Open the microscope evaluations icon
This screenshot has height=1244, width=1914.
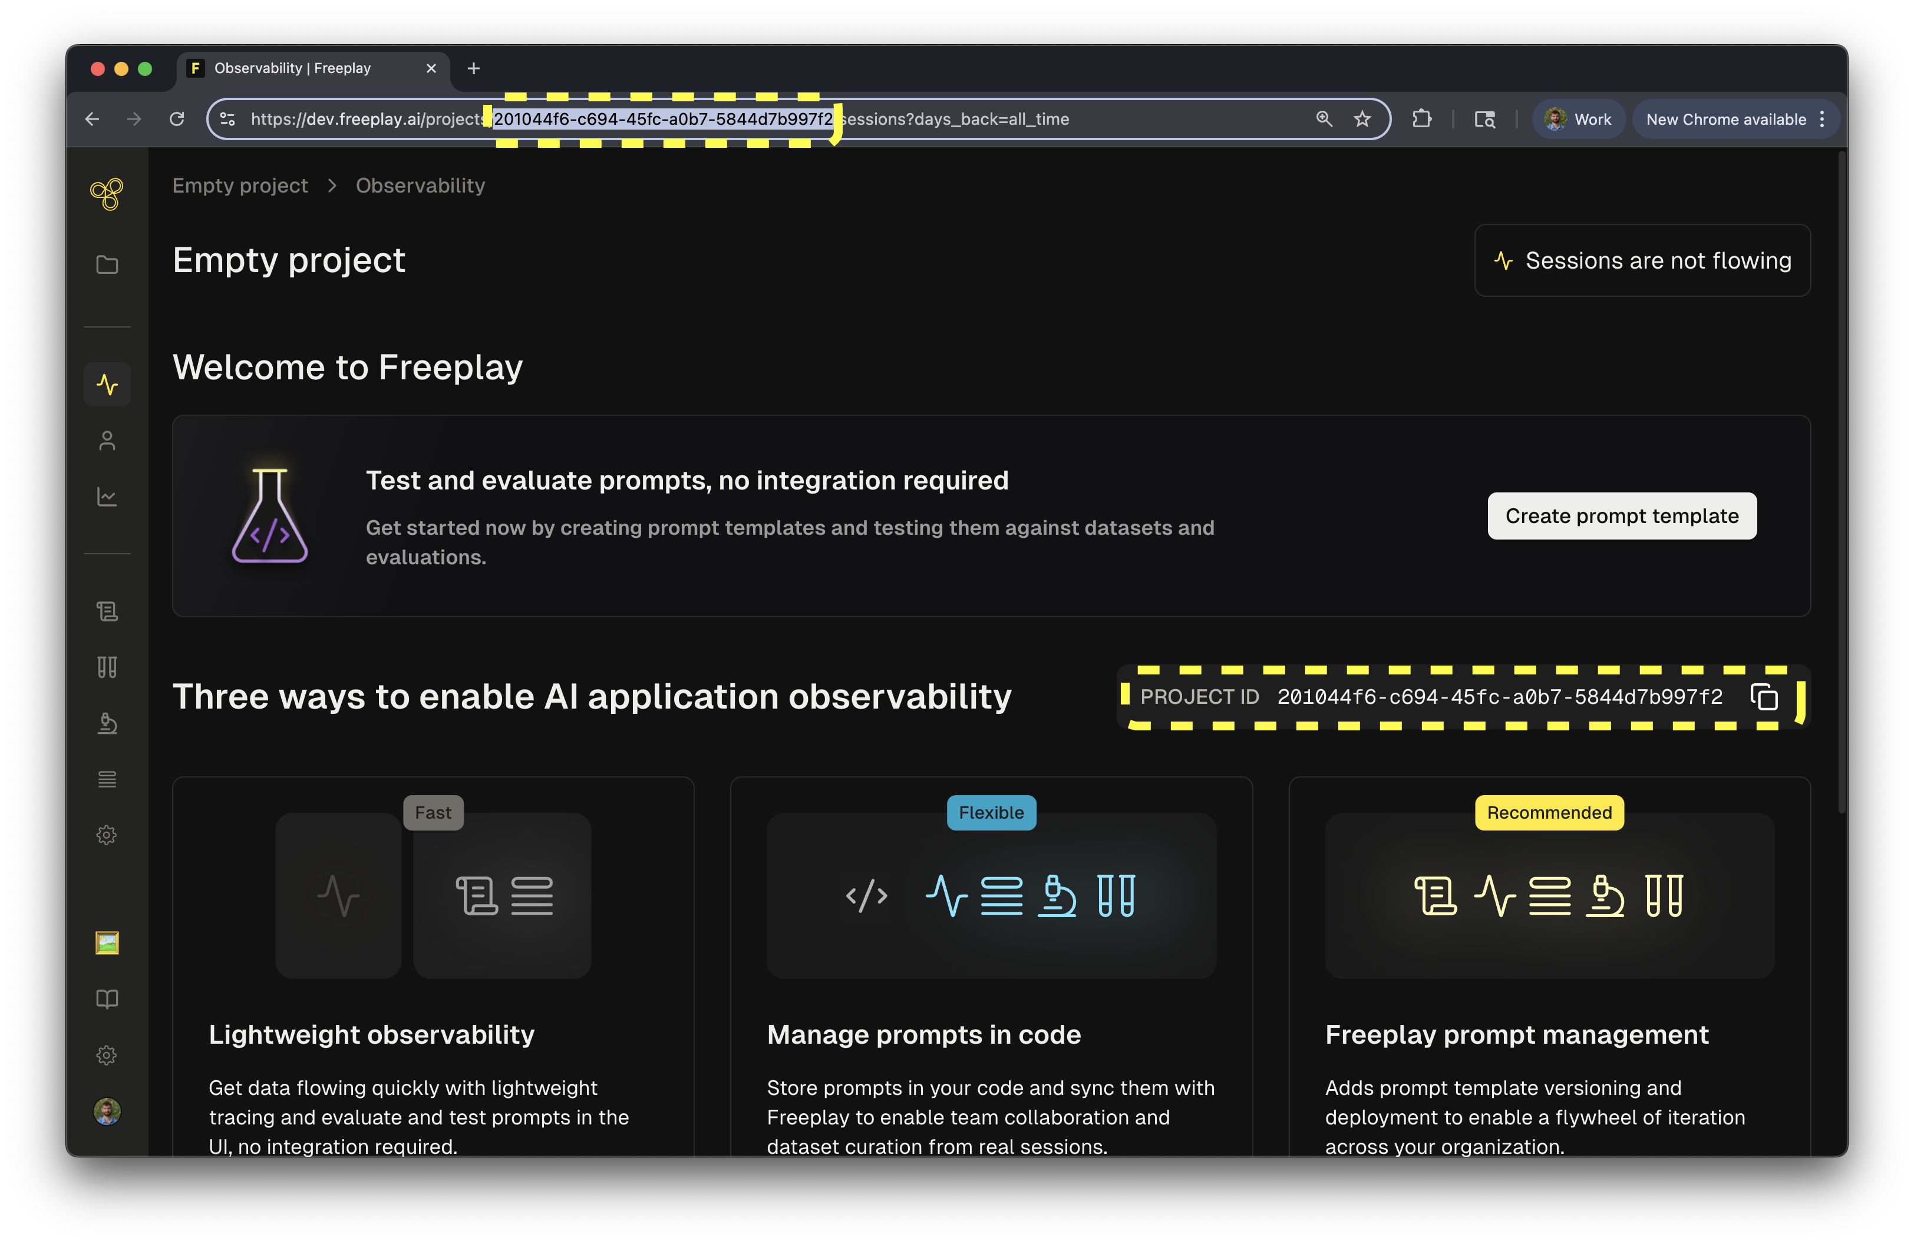[x=107, y=723]
